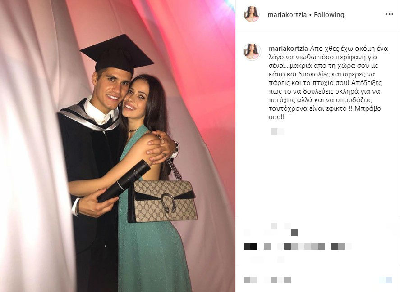The height and width of the screenshot is (292, 400).
Task: Open the three-dot post options menu
Action: [389, 14]
